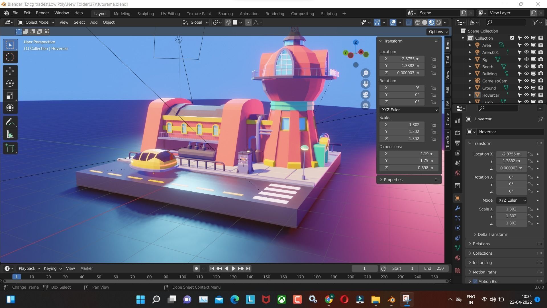Open the Physics properties tab
This screenshot has height=308, width=547.
click(458, 228)
